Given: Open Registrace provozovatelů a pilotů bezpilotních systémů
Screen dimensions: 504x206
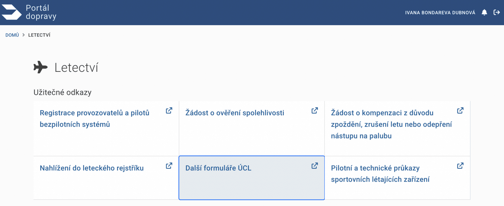Looking at the screenshot, I should tap(94, 118).
